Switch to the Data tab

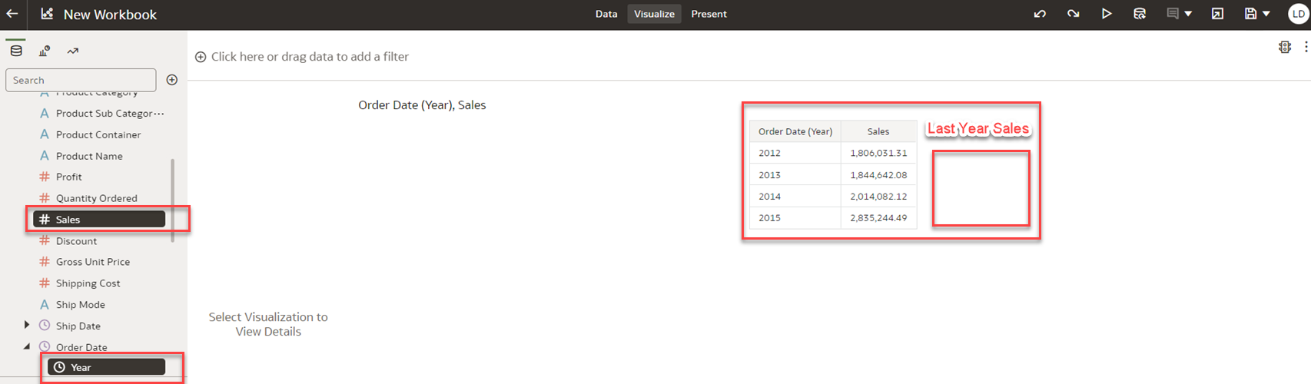[x=606, y=14]
